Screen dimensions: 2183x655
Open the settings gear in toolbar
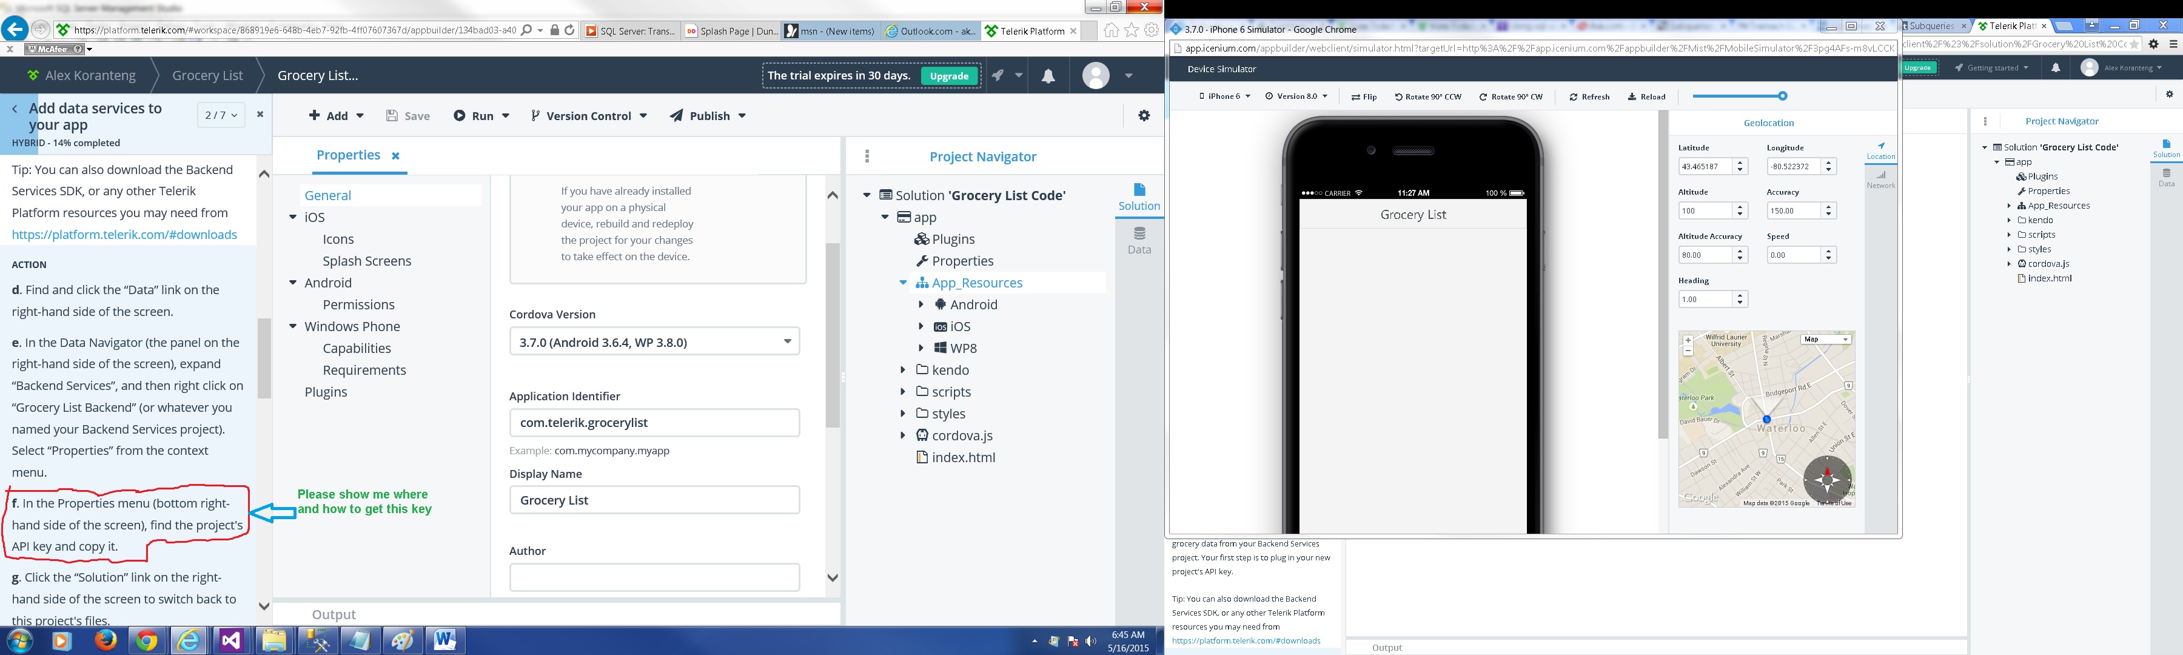point(1144,116)
